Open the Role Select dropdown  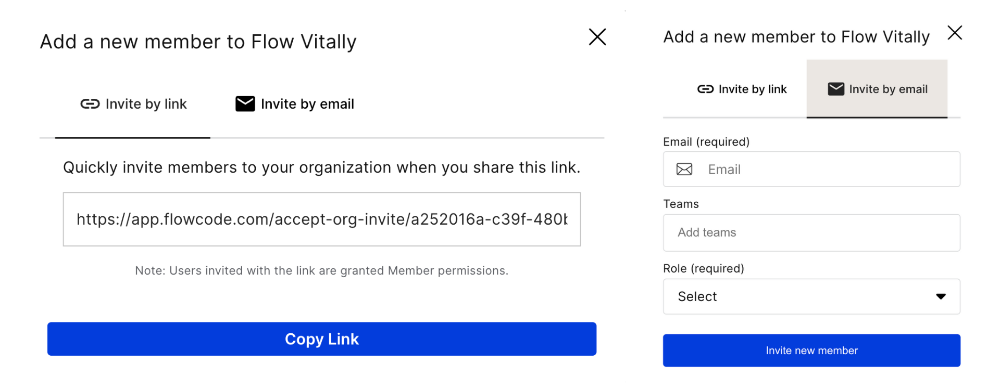point(811,296)
